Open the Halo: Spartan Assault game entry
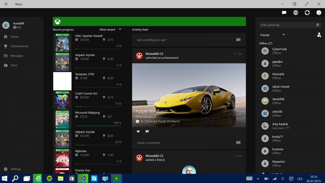 pyautogui.click(x=87, y=43)
